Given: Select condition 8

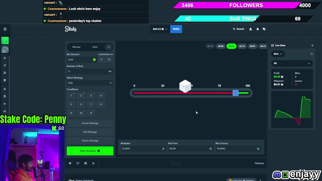Looking at the screenshot, I should click(x=101, y=104).
